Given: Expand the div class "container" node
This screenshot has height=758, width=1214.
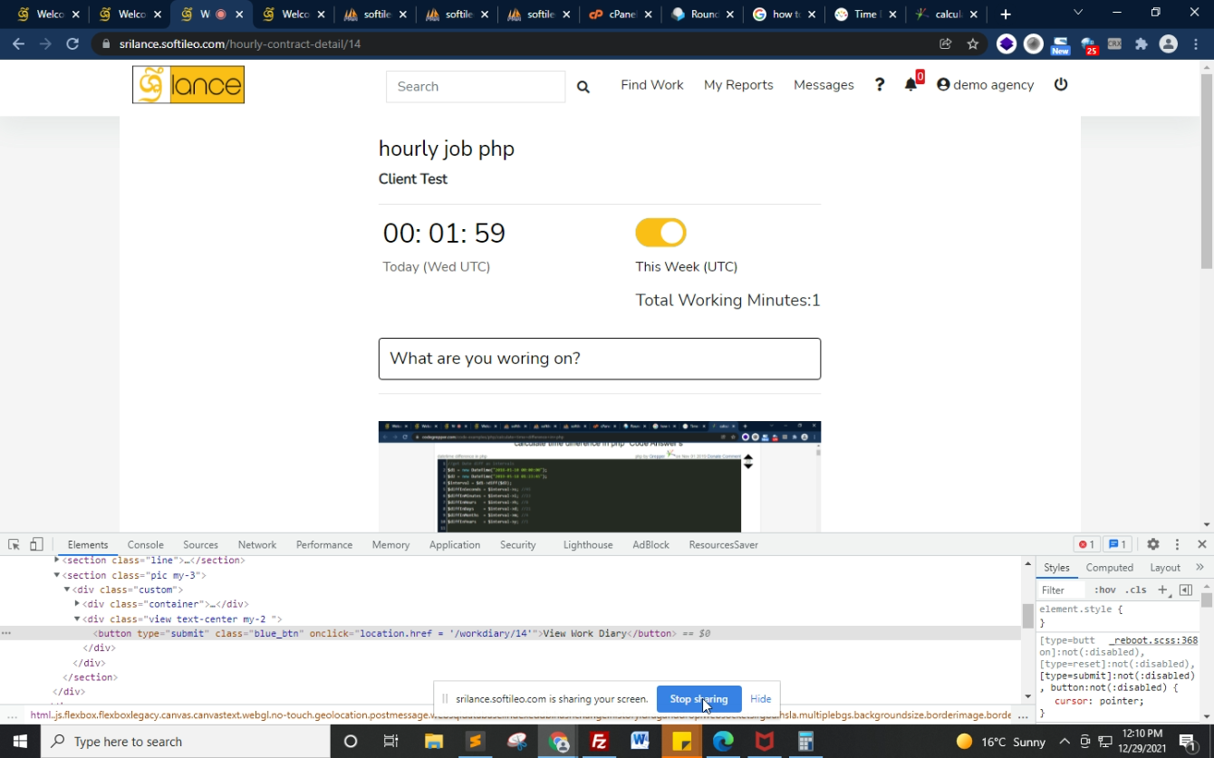Looking at the screenshot, I should pos(78,604).
